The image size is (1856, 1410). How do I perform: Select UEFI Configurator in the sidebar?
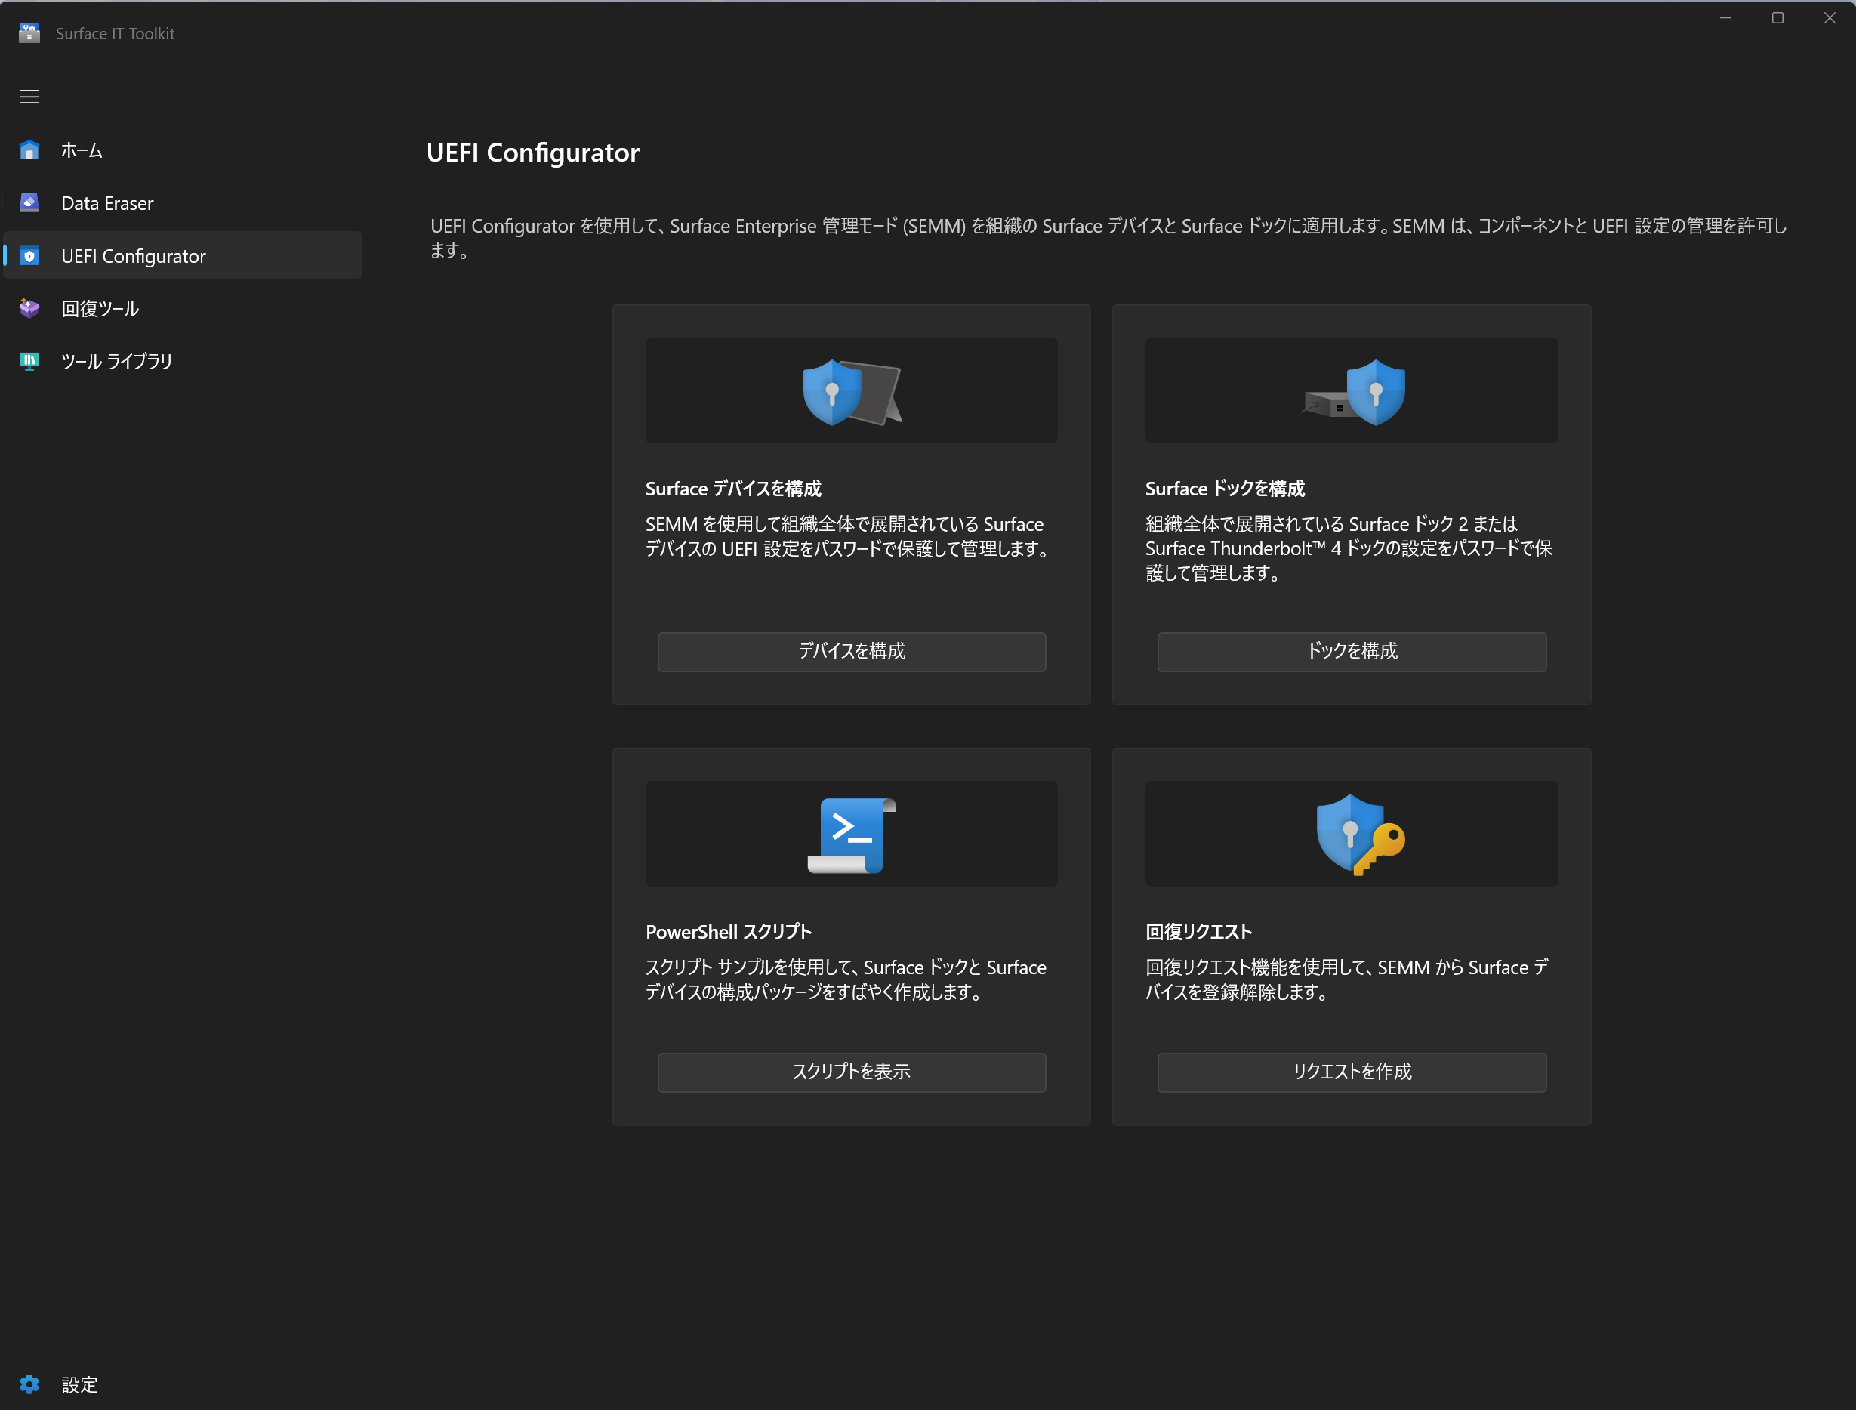183,256
